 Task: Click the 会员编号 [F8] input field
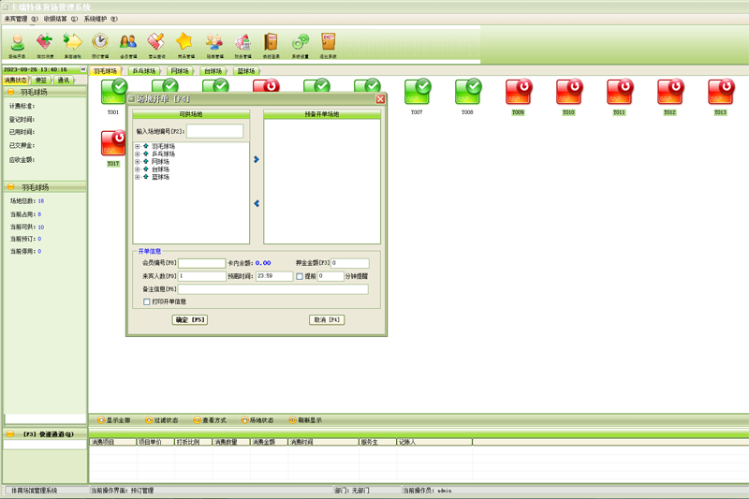click(x=201, y=263)
